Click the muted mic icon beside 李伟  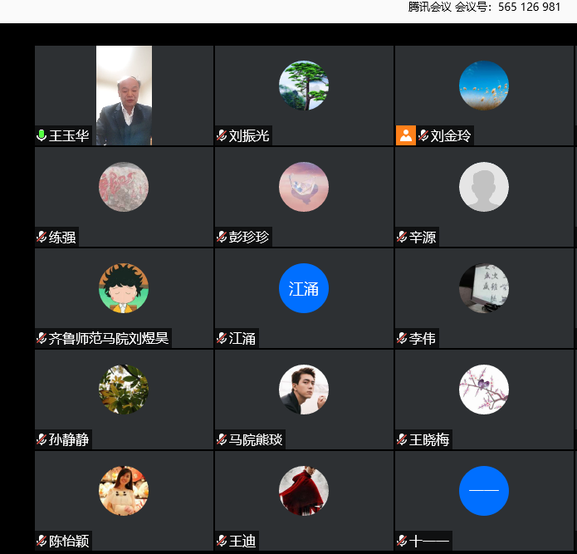tap(402, 338)
